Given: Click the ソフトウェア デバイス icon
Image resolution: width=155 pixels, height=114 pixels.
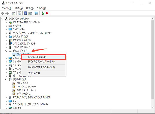Looking at the screenshot, I should [10, 47].
